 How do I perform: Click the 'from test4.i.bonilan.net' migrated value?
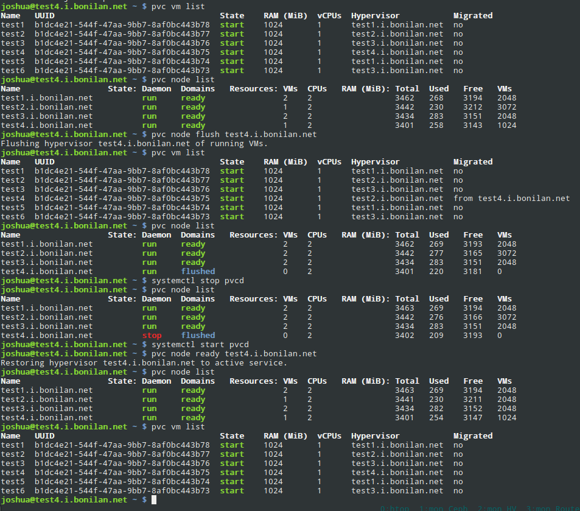pyautogui.click(x=511, y=199)
